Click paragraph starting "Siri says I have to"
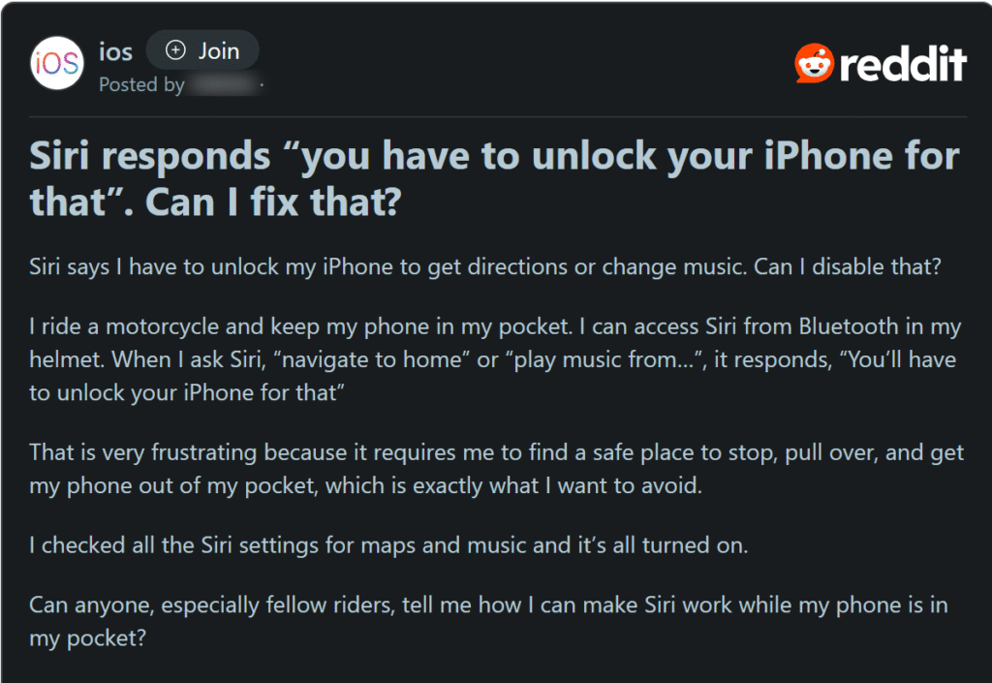 click(484, 267)
